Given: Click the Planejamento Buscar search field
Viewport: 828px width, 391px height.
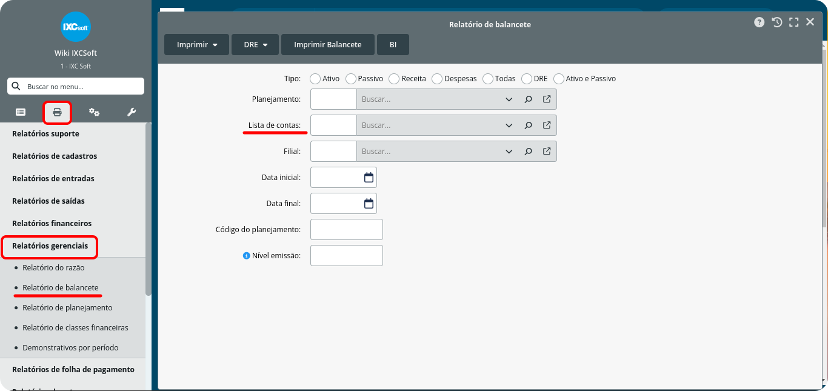Looking at the screenshot, I should (429, 99).
